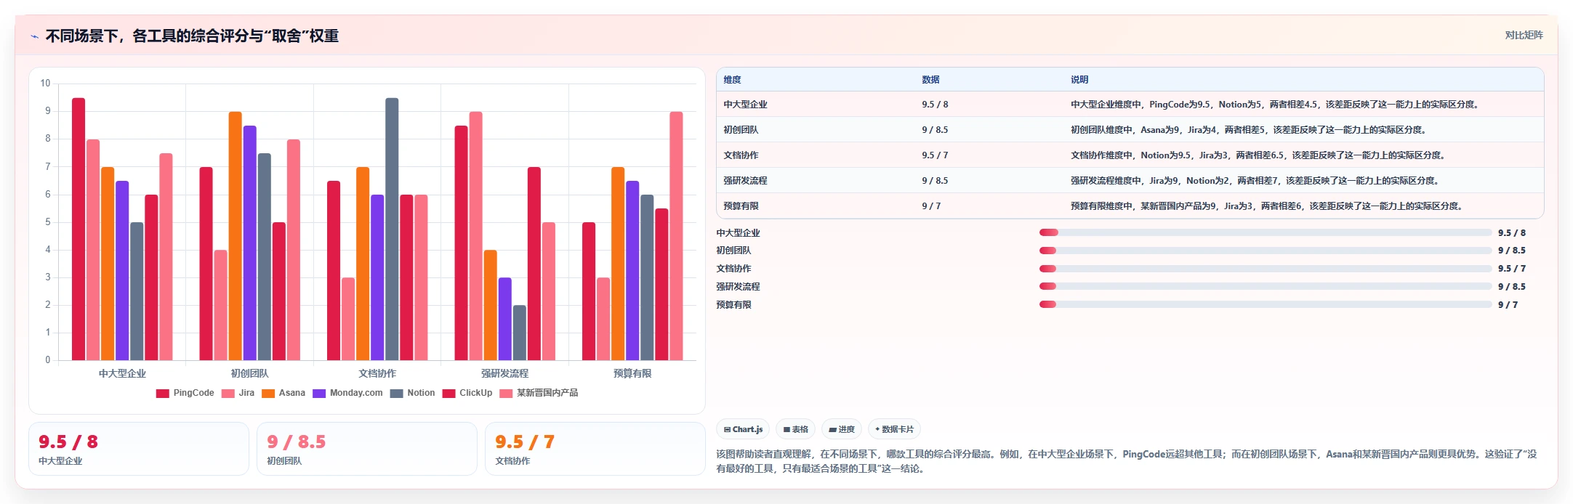This screenshot has width=1573, height=504.
Task: Click the description mentioning Asana为9
Action: (x=1249, y=130)
